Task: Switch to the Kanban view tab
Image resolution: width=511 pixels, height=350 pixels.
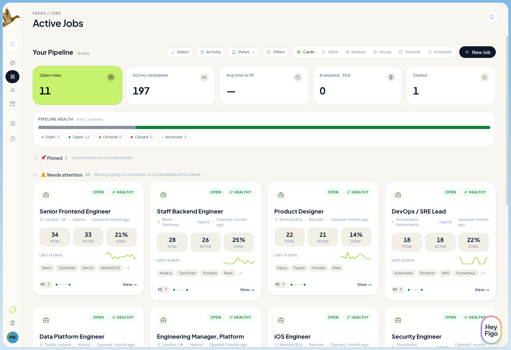Action: [355, 52]
